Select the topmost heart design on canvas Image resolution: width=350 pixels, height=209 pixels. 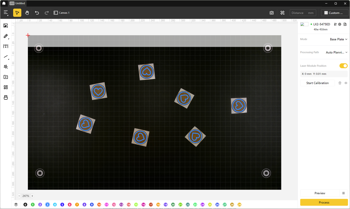(x=147, y=72)
